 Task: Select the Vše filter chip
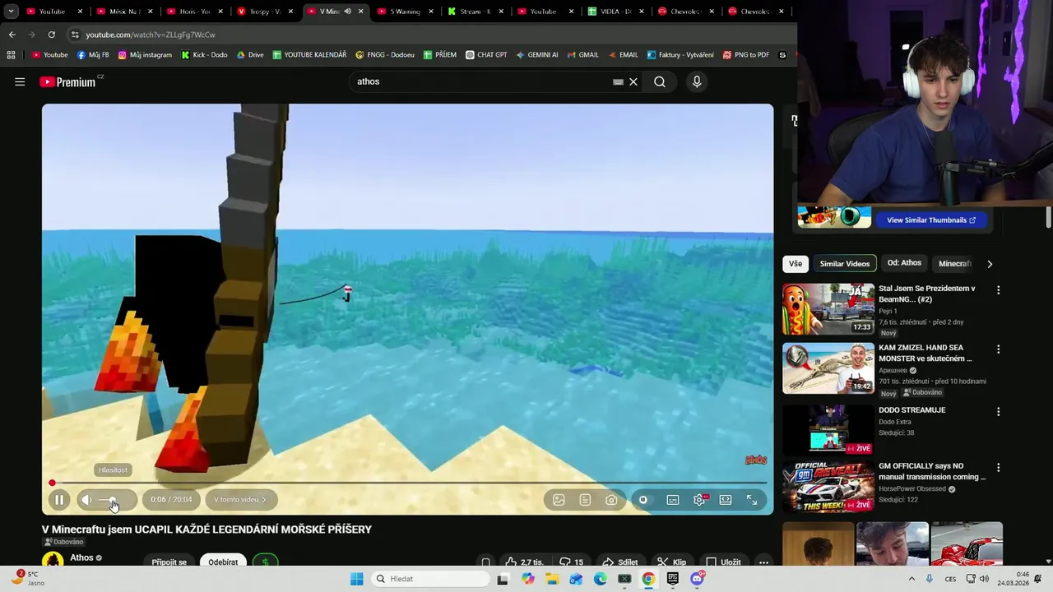pyautogui.click(x=796, y=264)
